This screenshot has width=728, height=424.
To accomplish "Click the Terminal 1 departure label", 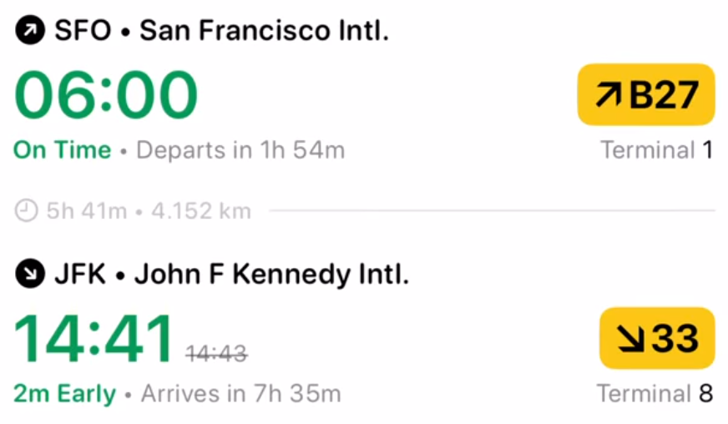I will click(656, 150).
